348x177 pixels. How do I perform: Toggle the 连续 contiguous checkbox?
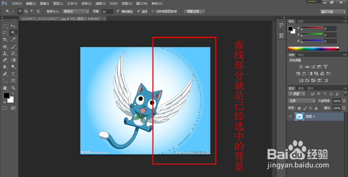(139, 11)
